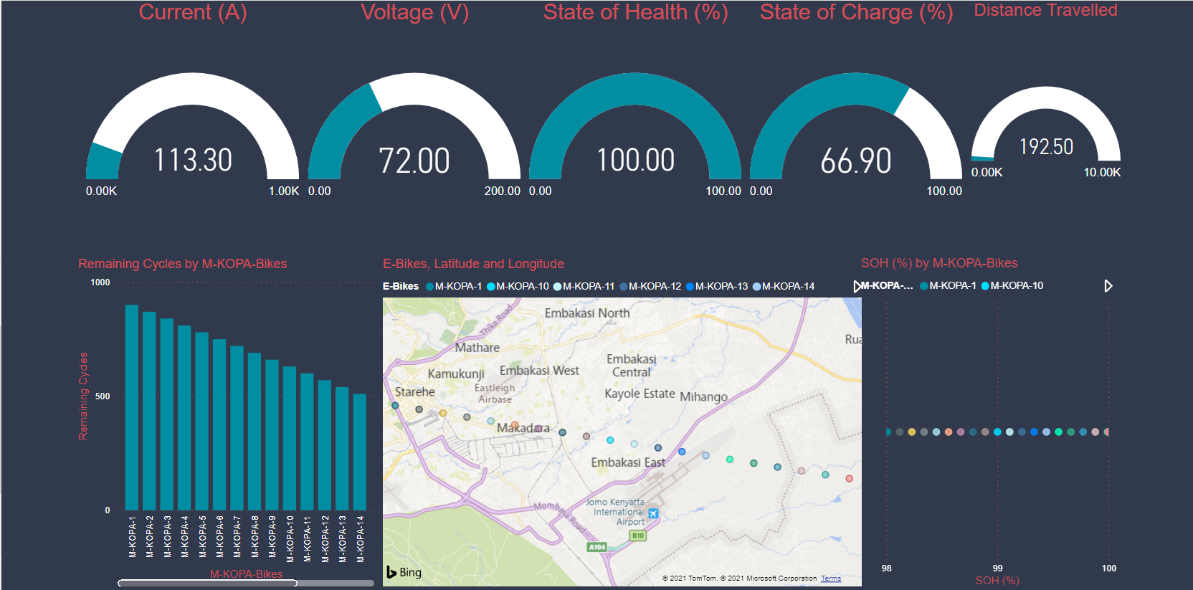
Task: Pick the M-KOPA-5 bar in Remaining Cycles
Action: tap(202, 421)
